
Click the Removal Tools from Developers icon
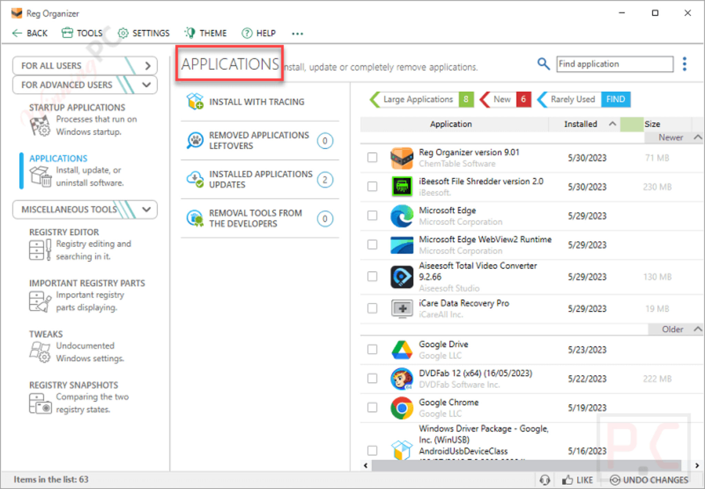click(195, 218)
